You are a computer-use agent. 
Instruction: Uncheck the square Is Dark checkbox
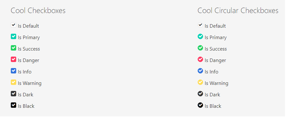click(x=13, y=94)
